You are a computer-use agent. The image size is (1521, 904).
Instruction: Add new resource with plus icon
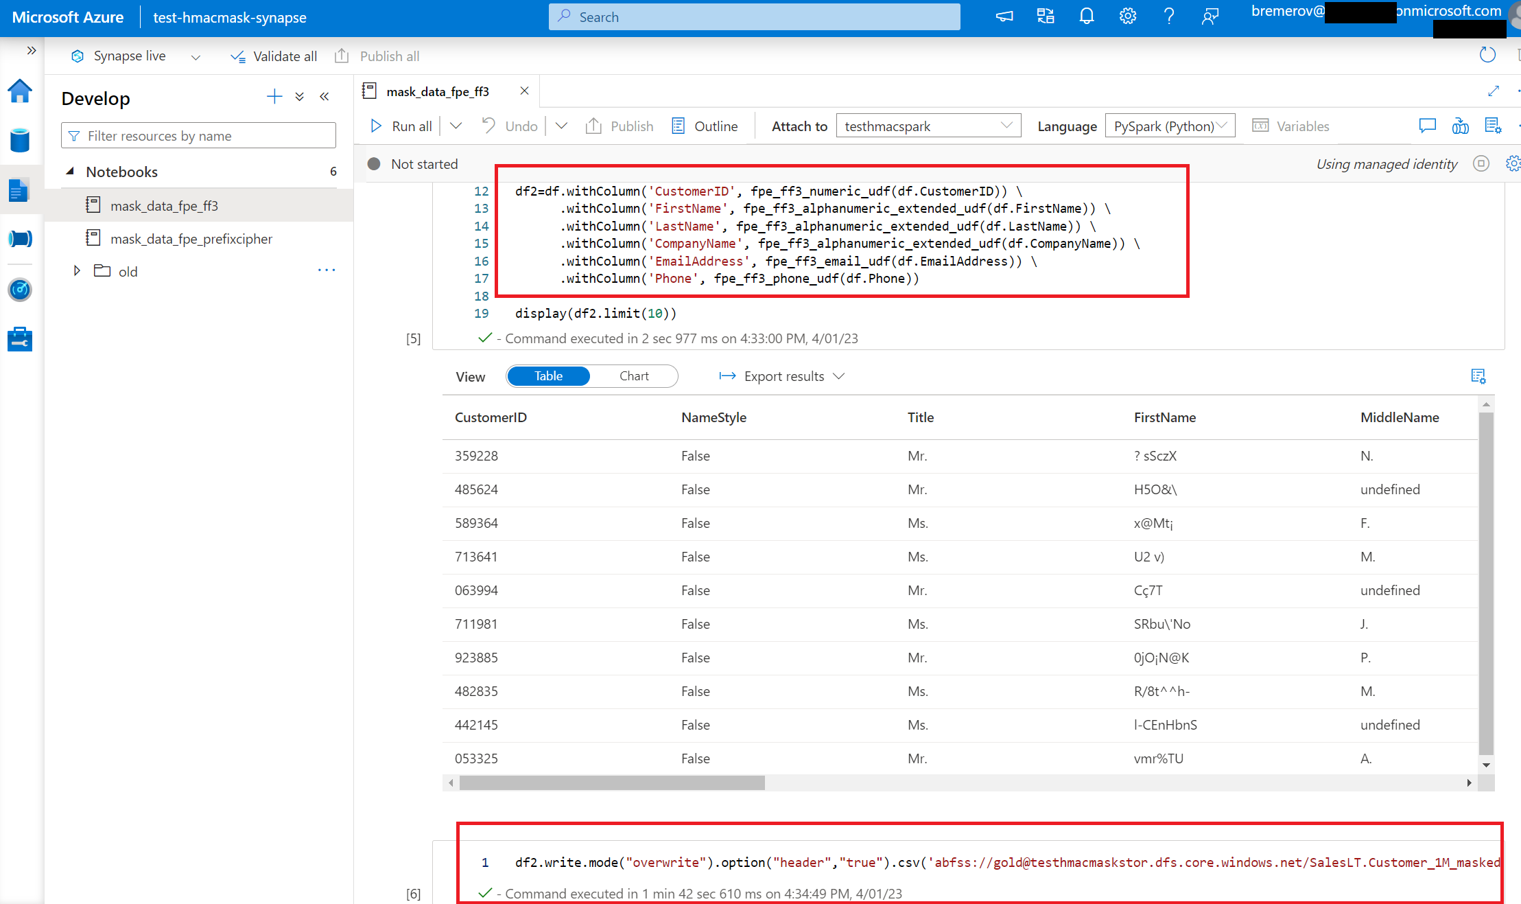tap(274, 97)
